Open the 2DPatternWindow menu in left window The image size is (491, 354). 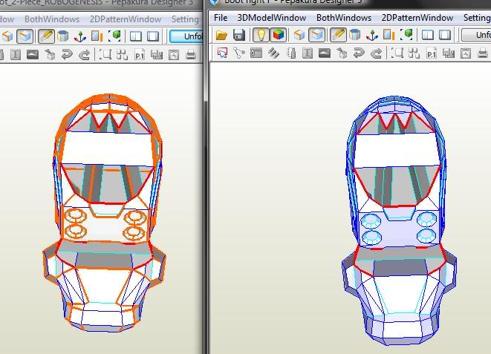(126, 19)
